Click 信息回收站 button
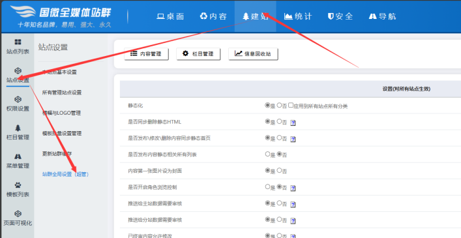Image resolution: width=461 pixels, height=238 pixels. [x=253, y=54]
